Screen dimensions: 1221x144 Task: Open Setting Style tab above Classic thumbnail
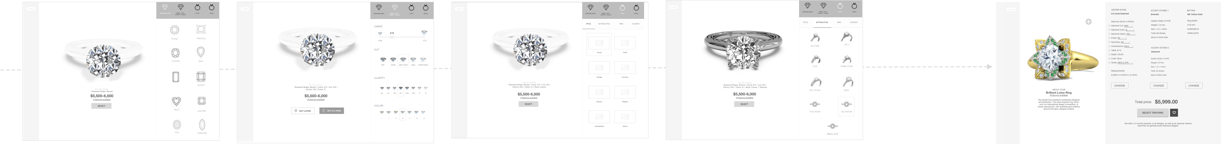[604, 24]
